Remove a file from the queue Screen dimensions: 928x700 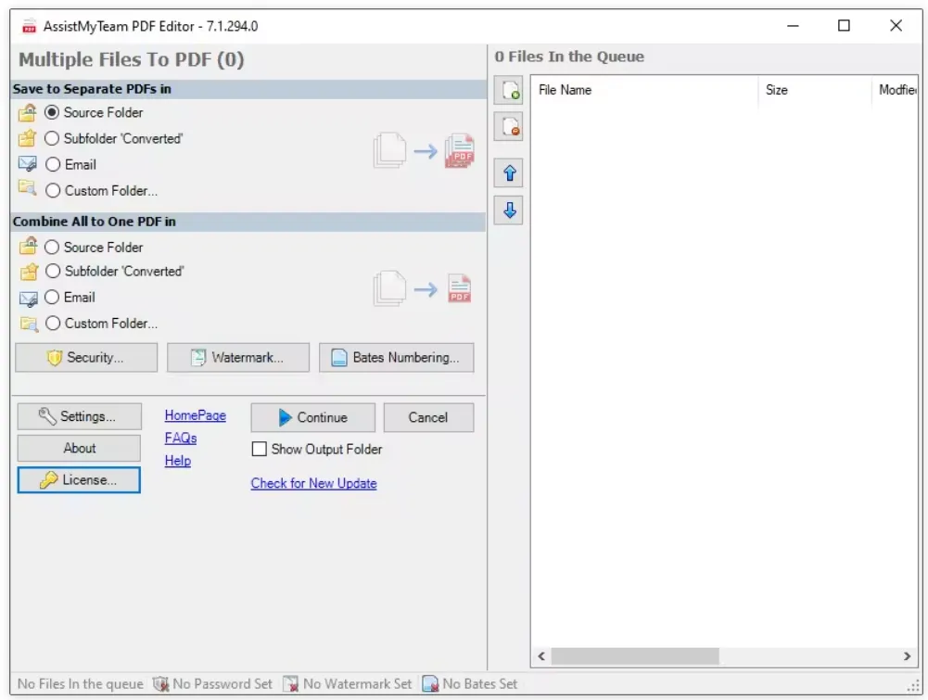point(509,127)
